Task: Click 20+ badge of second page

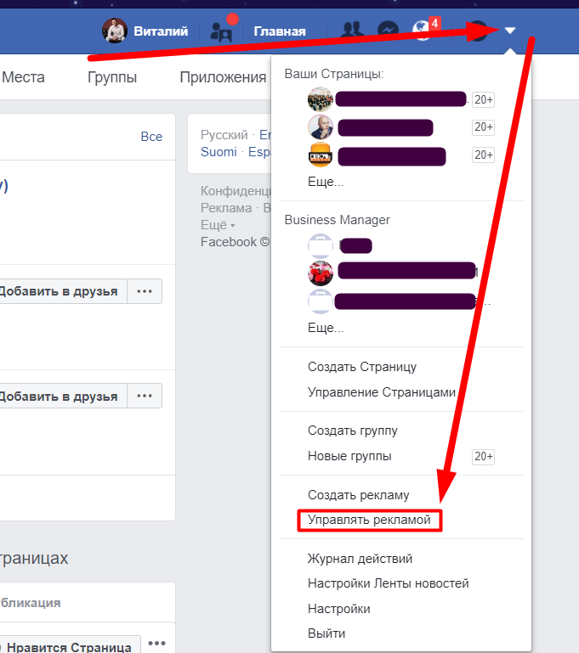Action: pyautogui.click(x=483, y=127)
